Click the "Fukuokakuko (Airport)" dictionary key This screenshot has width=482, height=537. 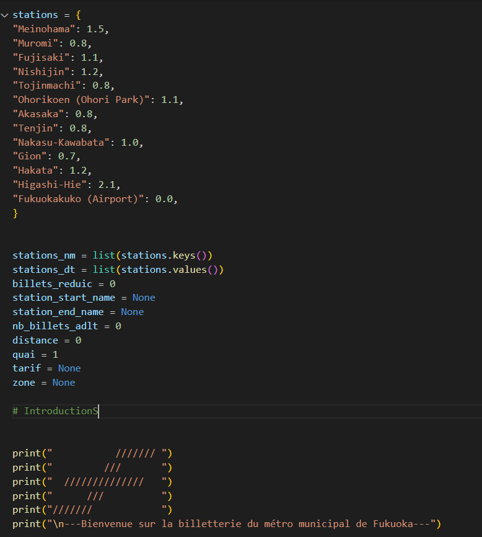[x=84, y=198]
